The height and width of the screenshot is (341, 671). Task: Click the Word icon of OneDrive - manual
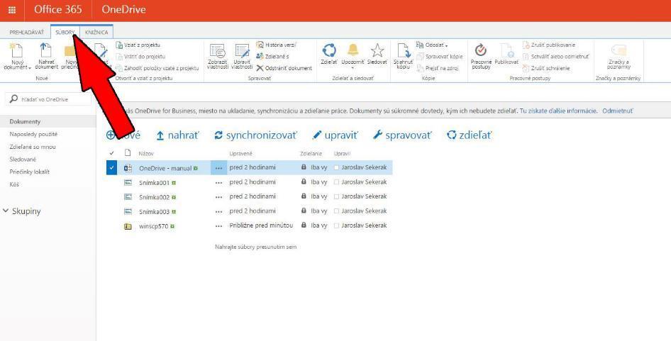(x=128, y=168)
